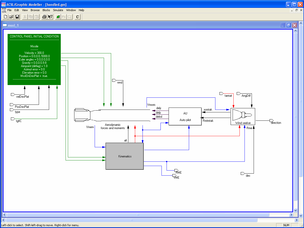Click the 'delrol' signal label
Screen dimensions: 304x228
click(x=159, y=117)
